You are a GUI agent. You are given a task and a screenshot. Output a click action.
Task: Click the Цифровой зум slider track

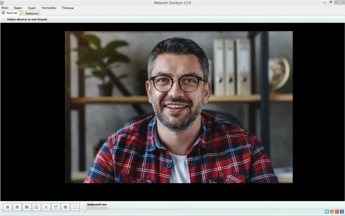tap(97, 208)
